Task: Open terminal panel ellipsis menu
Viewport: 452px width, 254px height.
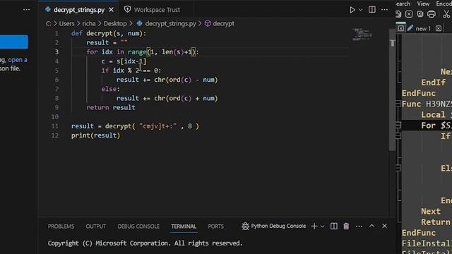Action: pos(359,226)
